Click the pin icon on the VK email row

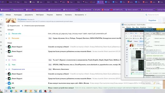point(154,83)
